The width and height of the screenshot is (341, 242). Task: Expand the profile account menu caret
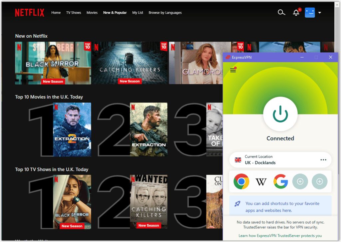[x=319, y=12]
